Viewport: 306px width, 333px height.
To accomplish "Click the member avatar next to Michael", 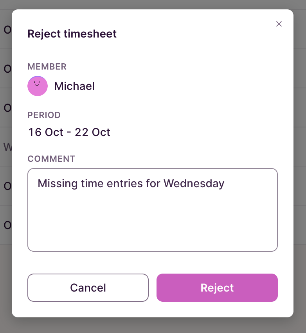I will point(38,86).
